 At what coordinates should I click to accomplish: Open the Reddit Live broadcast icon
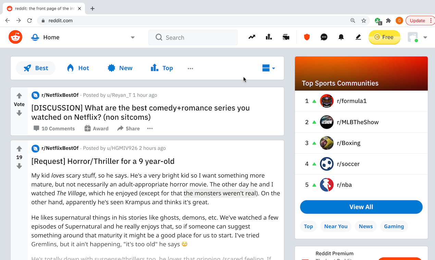click(286, 37)
